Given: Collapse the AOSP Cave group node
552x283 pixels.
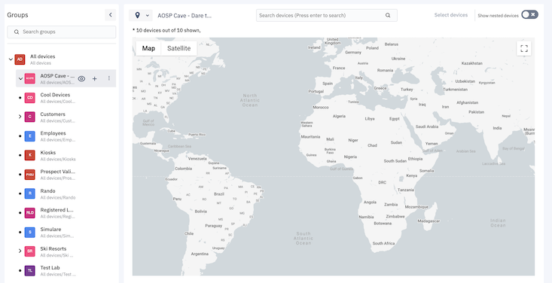Looking at the screenshot, I should click(20, 78).
